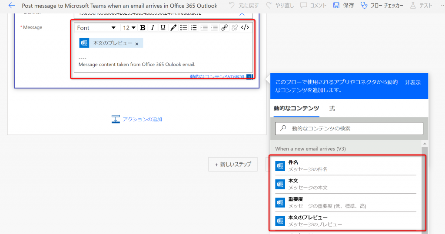
Task: Redo with the やり直し button
Action: pos(280,5)
